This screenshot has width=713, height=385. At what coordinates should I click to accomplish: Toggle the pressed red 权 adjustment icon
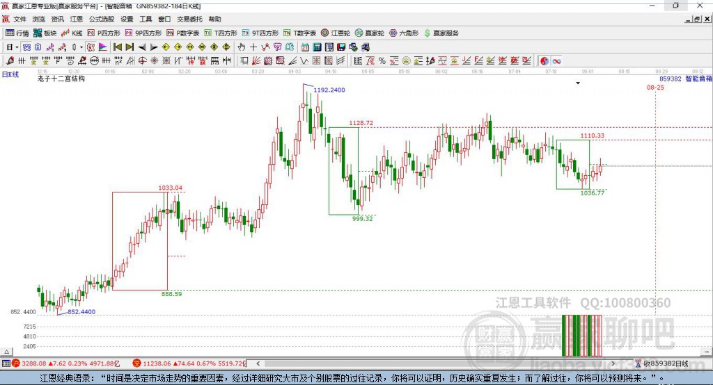[91, 47]
